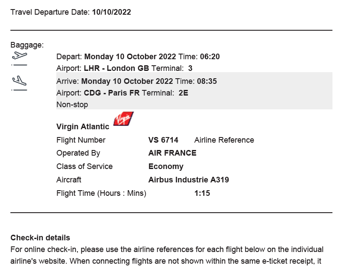Click the Non-stop label
Image resolution: width=345 pixels, height=268 pixels.
(x=72, y=104)
